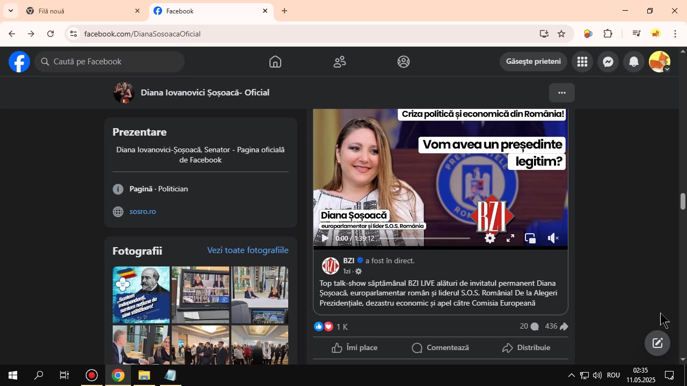Share the post via Distribuie

(x=526, y=348)
